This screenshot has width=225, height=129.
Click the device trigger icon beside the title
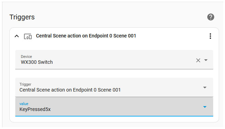tap(28, 36)
